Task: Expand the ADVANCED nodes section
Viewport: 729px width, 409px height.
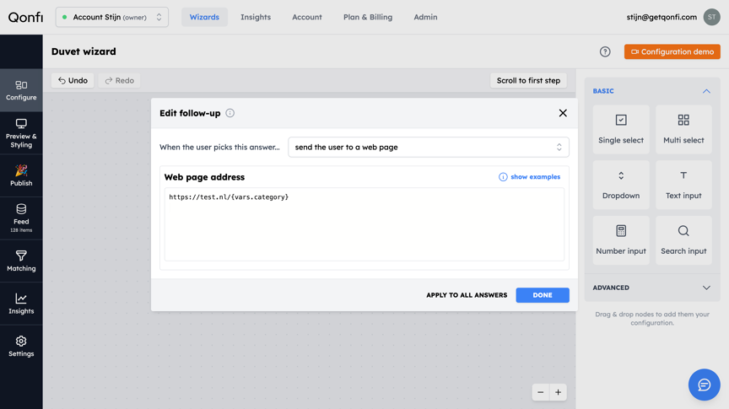Action: point(652,288)
